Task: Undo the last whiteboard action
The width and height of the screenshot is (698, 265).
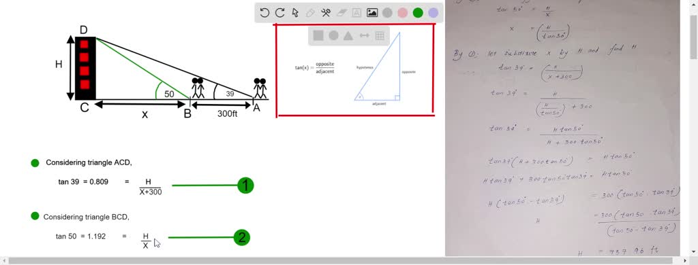Action: tap(264, 13)
